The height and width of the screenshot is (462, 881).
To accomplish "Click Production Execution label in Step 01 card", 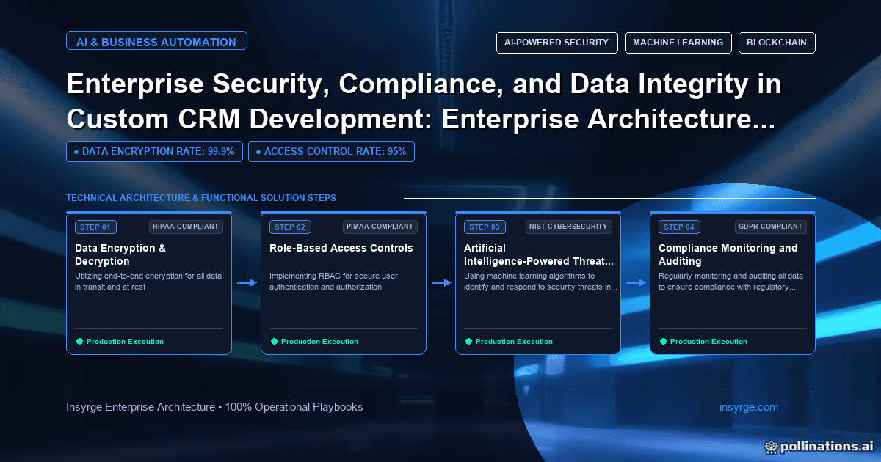I will coord(125,342).
